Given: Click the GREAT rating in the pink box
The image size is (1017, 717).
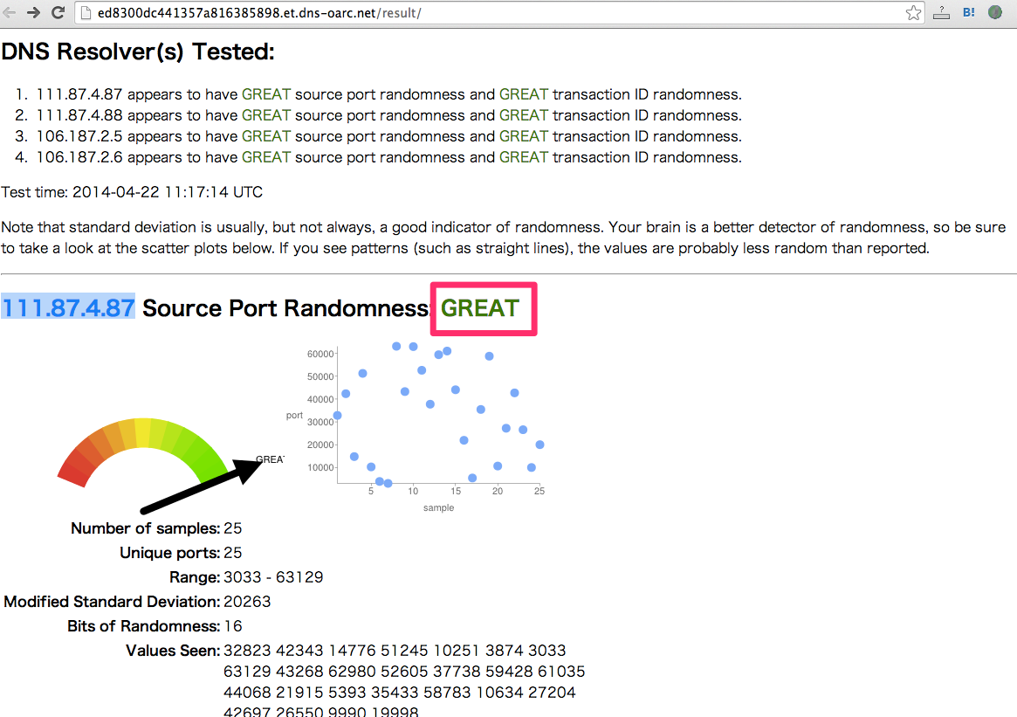Looking at the screenshot, I should pos(480,307).
